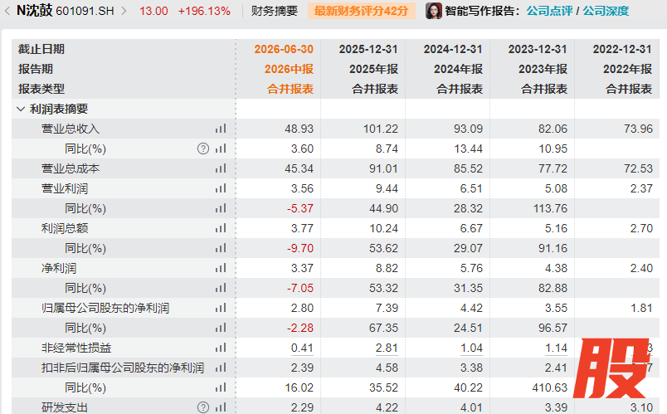Screen dimensions: 667x414
Task: Click the 营业总成本 row label
Action: 71,168
